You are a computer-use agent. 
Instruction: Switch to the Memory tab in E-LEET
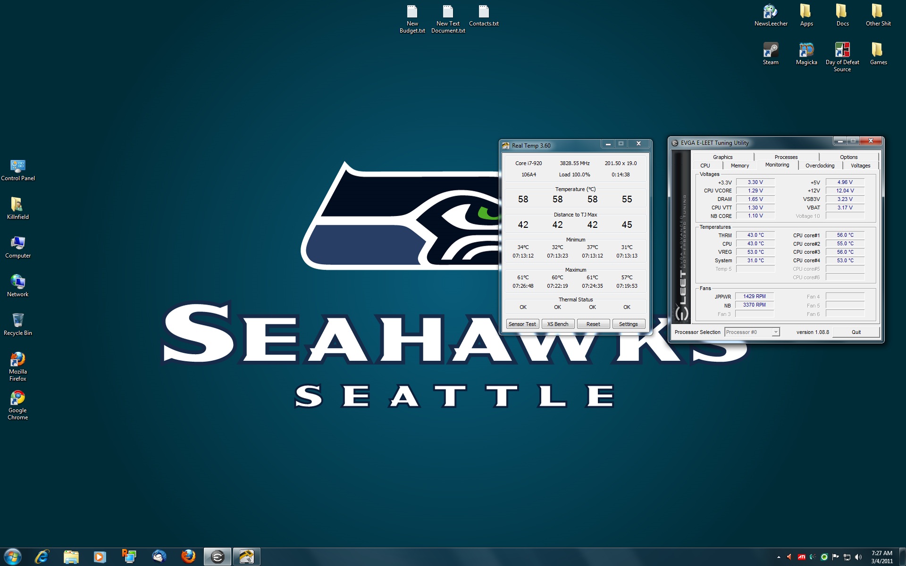click(739, 166)
